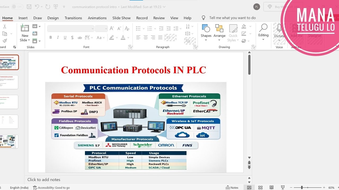Switch to Normal view icon in status bar
This screenshot has height=190, width=339.
pos(249,188)
